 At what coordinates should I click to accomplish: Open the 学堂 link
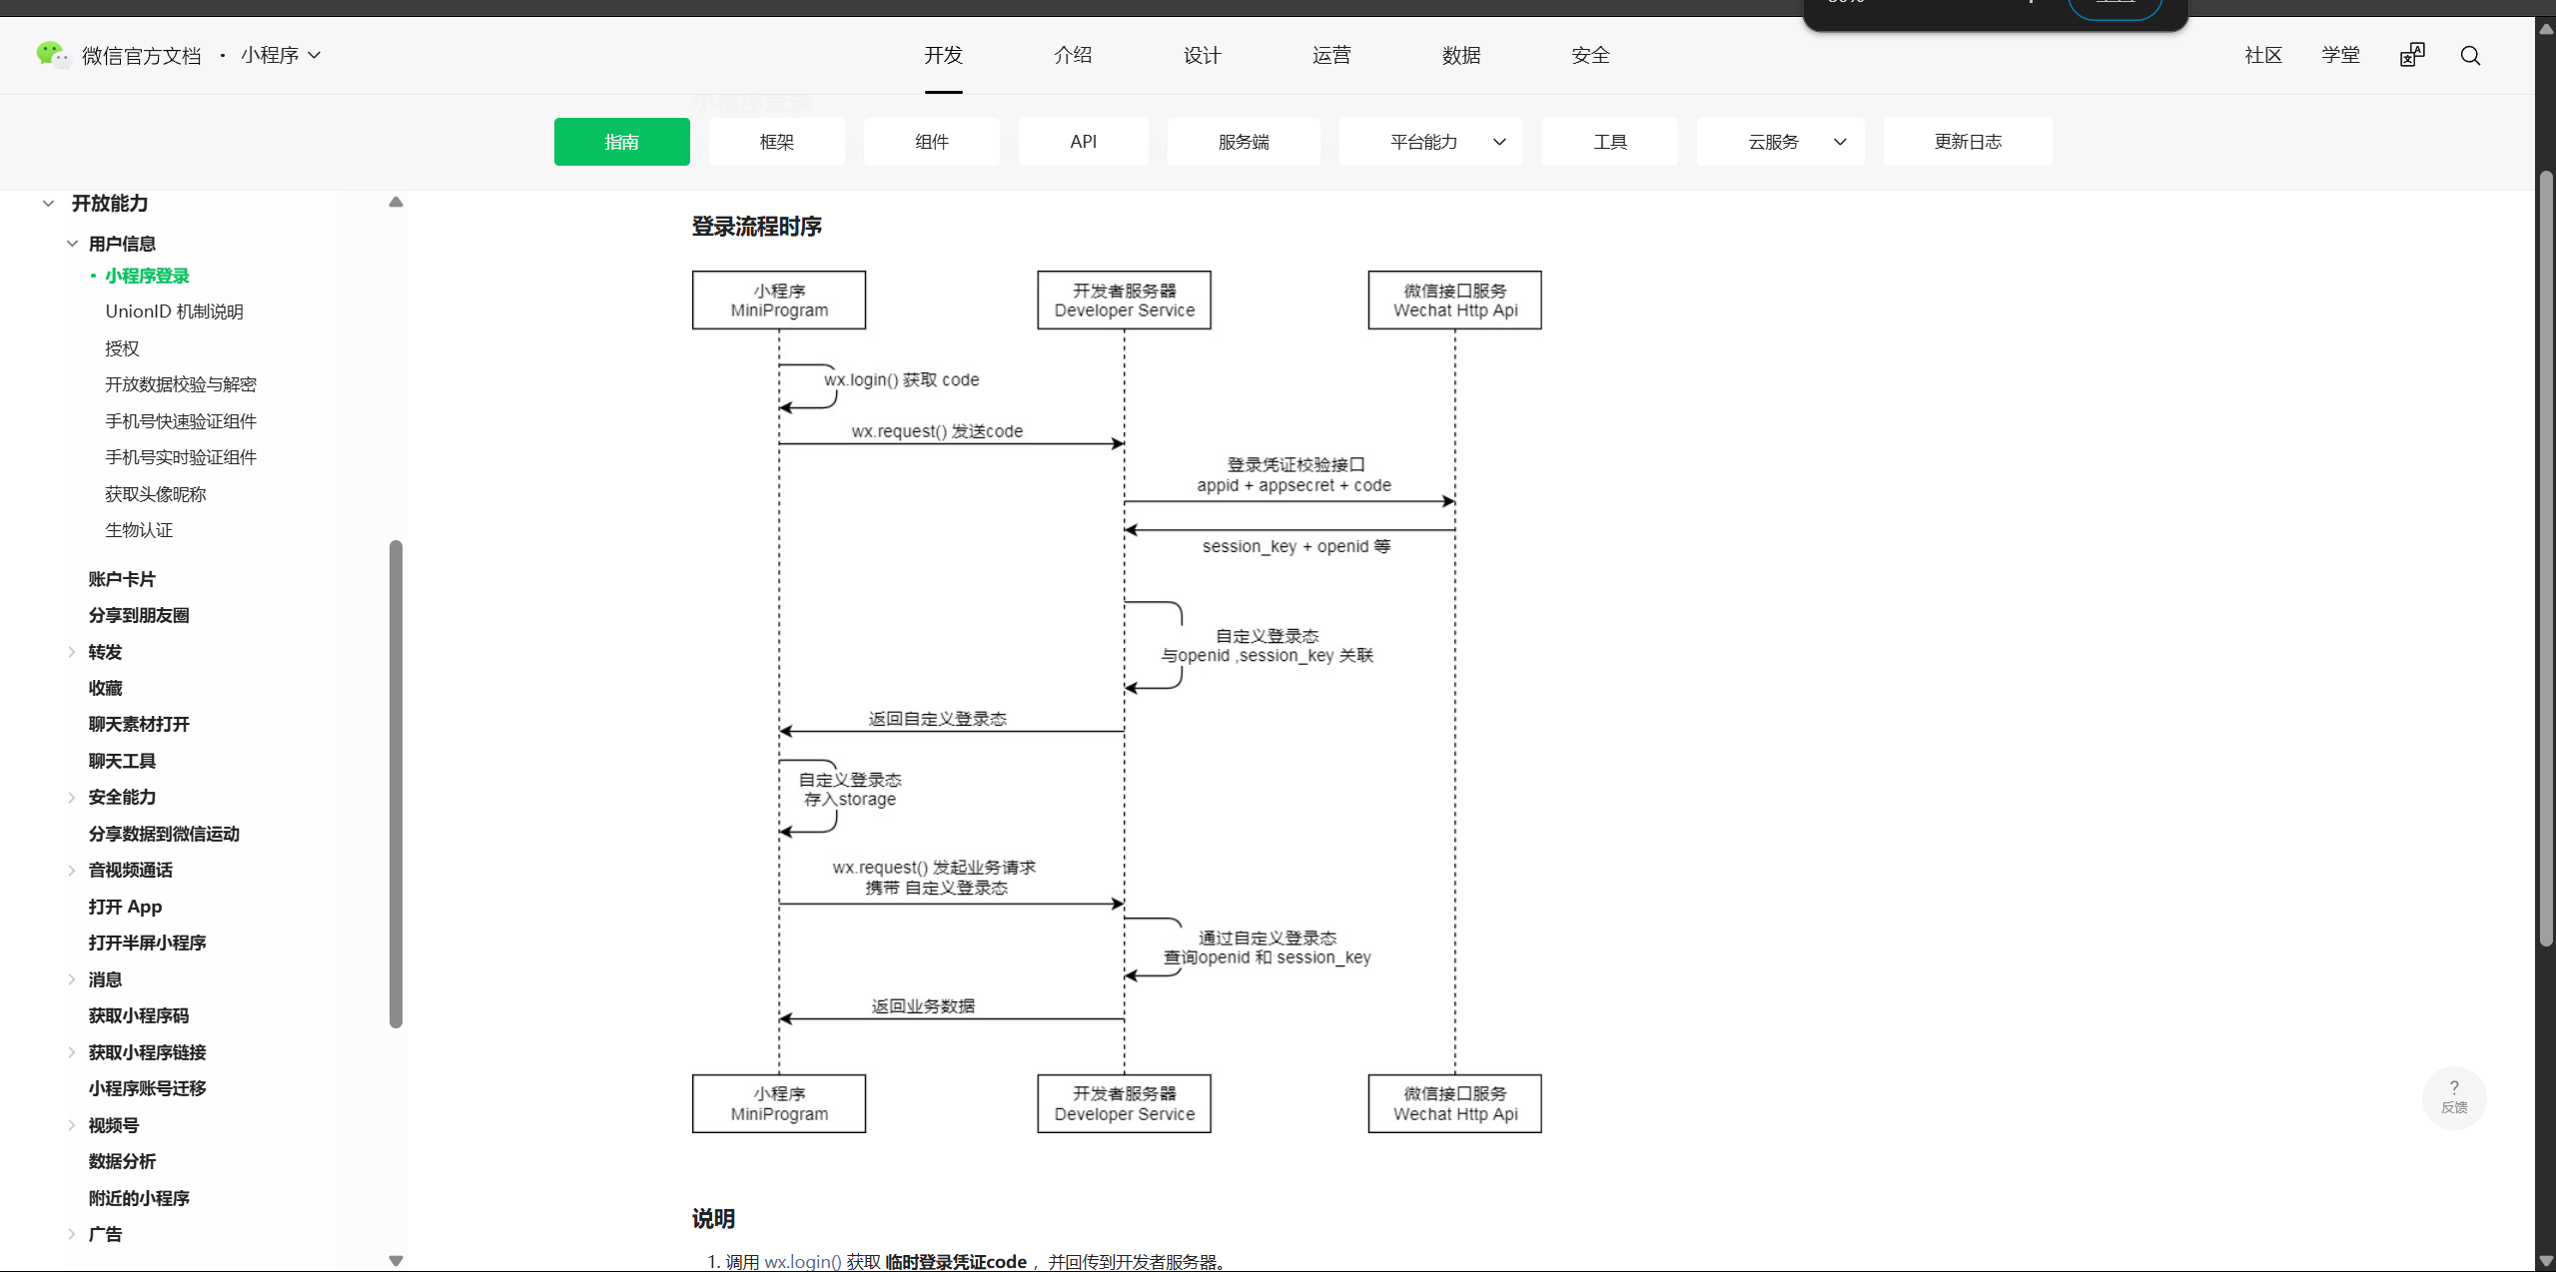pyautogui.click(x=2340, y=55)
